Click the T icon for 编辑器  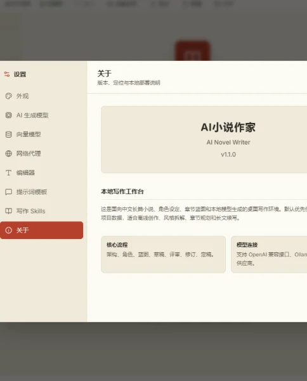pos(8,173)
